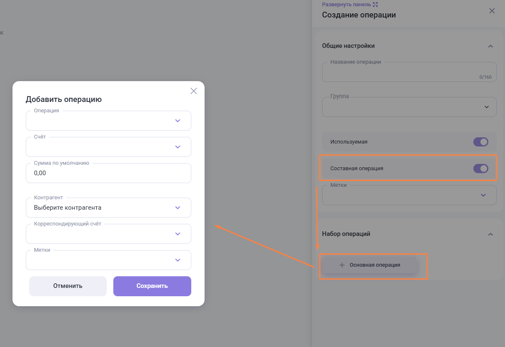Expand the Контрагент dropdown
The width and height of the screenshot is (505, 347).
(x=178, y=208)
